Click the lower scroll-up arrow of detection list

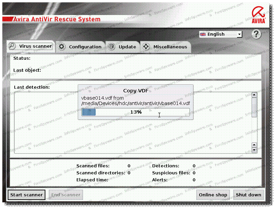(254, 145)
